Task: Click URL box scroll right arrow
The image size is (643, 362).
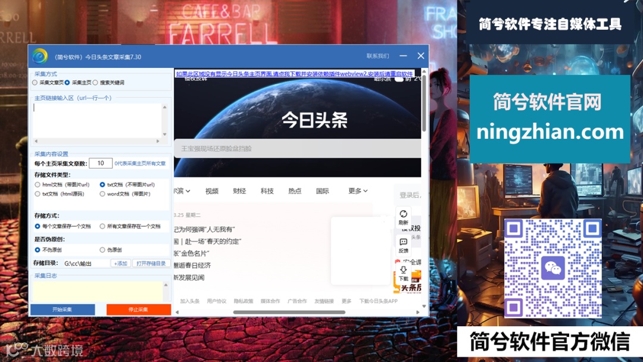Action: click(x=158, y=141)
